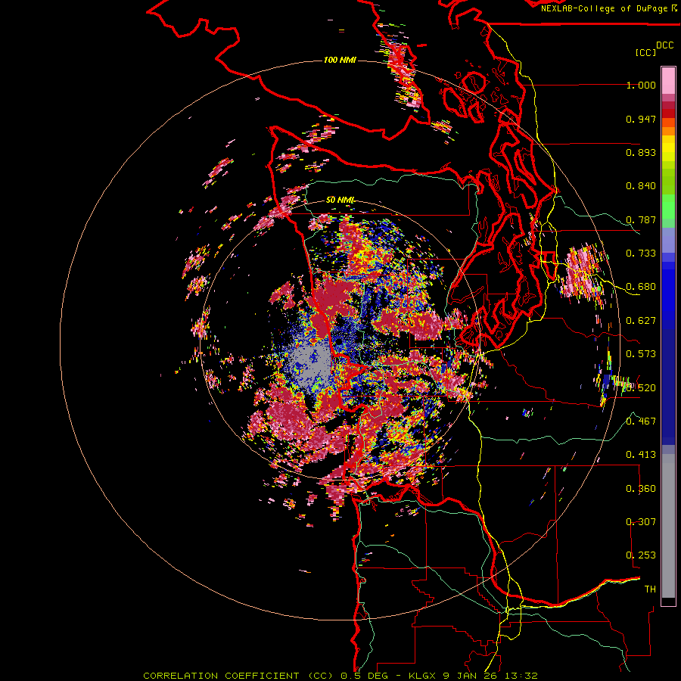Click the 0.680 value on color scale

coord(641,287)
